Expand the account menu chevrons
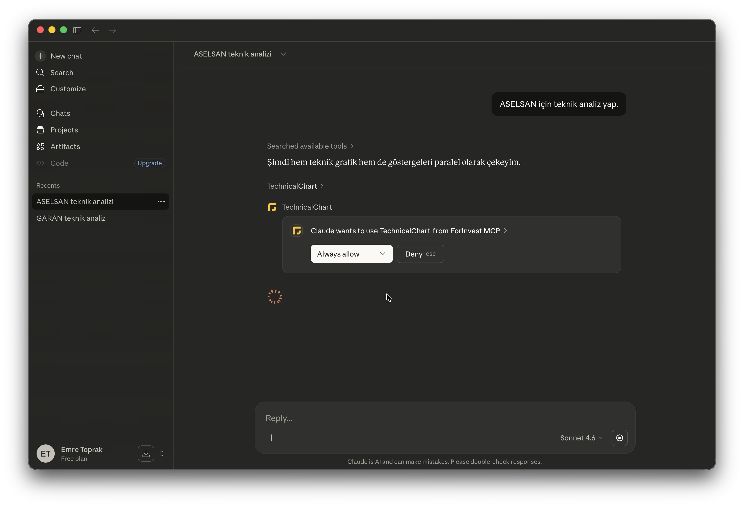Image resolution: width=744 pixels, height=507 pixels. pyautogui.click(x=162, y=454)
